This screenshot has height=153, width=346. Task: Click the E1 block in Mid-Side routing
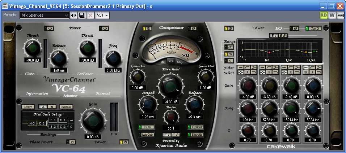[x=53, y=120]
